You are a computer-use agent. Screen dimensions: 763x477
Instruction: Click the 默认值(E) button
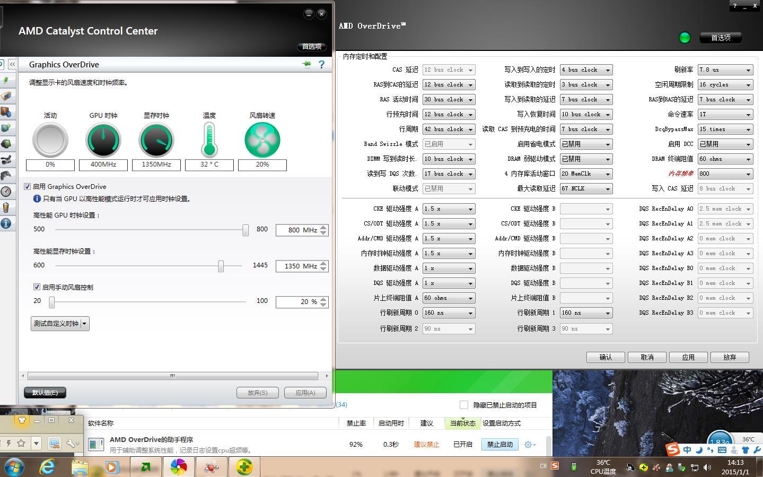(45, 393)
